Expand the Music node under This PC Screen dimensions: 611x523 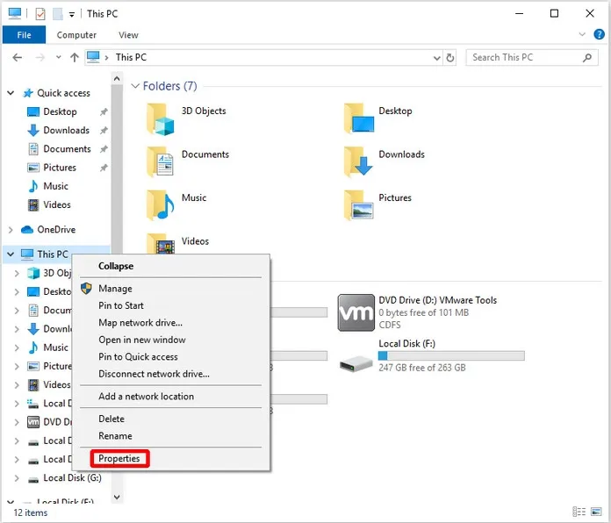[x=17, y=347]
